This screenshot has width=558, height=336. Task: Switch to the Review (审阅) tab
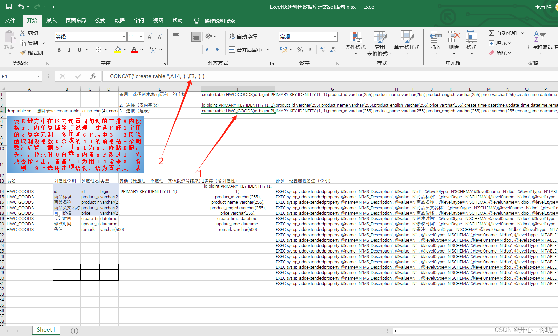tap(139, 21)
